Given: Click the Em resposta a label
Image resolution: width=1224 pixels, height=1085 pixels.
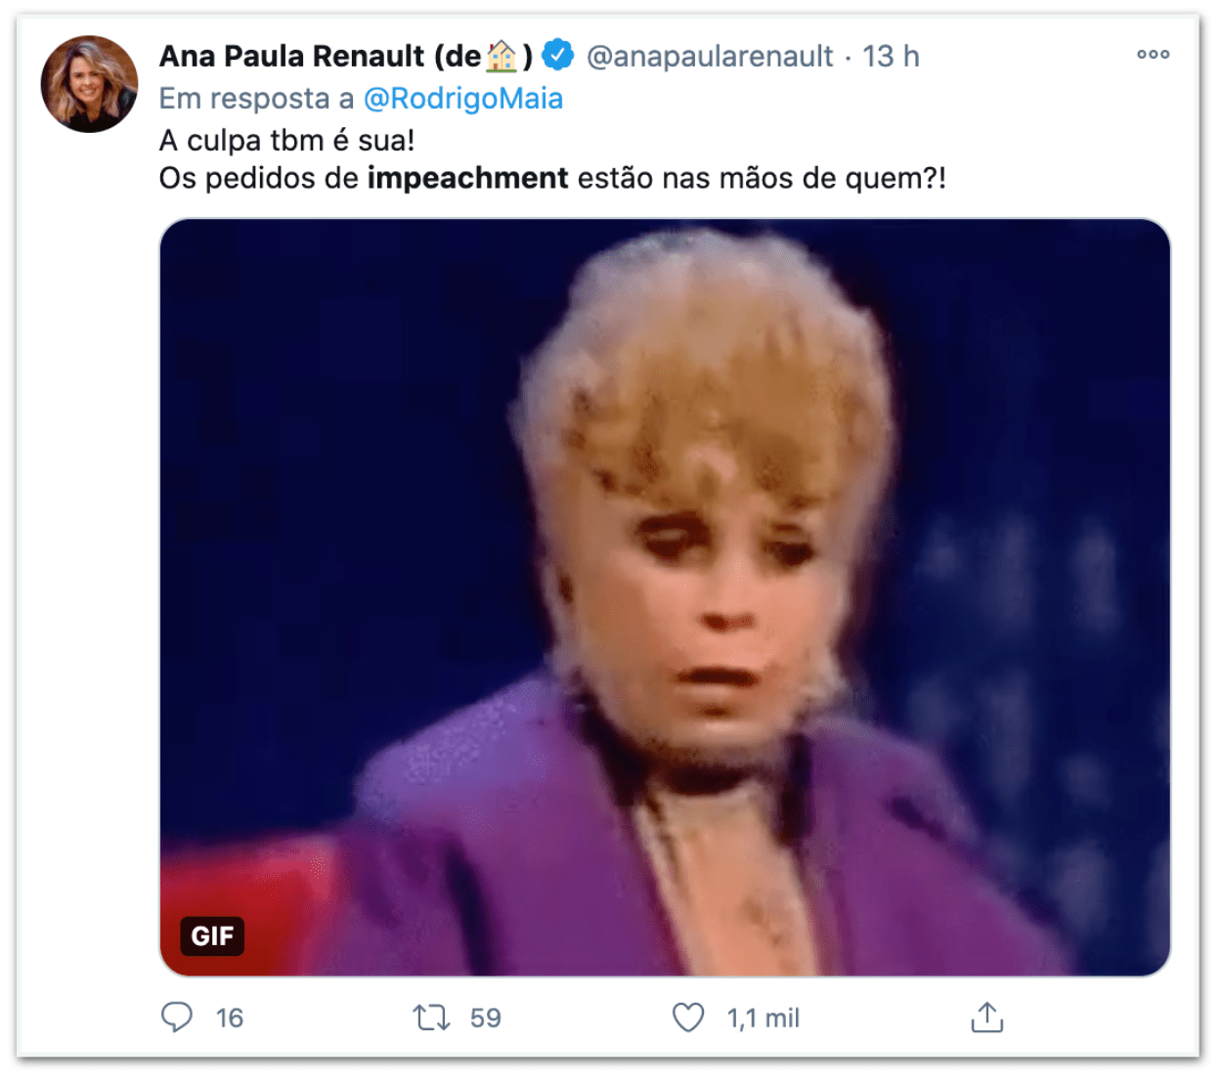Looking at the screenshot, I should click(x=257, y=99).
